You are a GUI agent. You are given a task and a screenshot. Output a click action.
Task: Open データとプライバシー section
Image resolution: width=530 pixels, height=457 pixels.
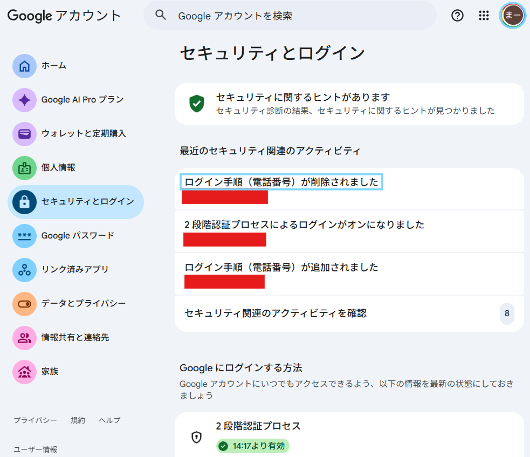click(x=75, y=304)
